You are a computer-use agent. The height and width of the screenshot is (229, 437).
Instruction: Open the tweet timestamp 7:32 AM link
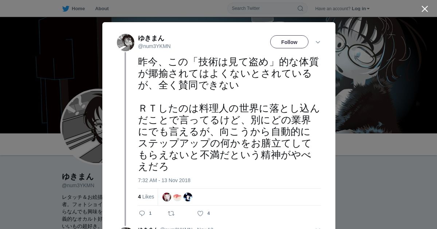tap(164, 180)
